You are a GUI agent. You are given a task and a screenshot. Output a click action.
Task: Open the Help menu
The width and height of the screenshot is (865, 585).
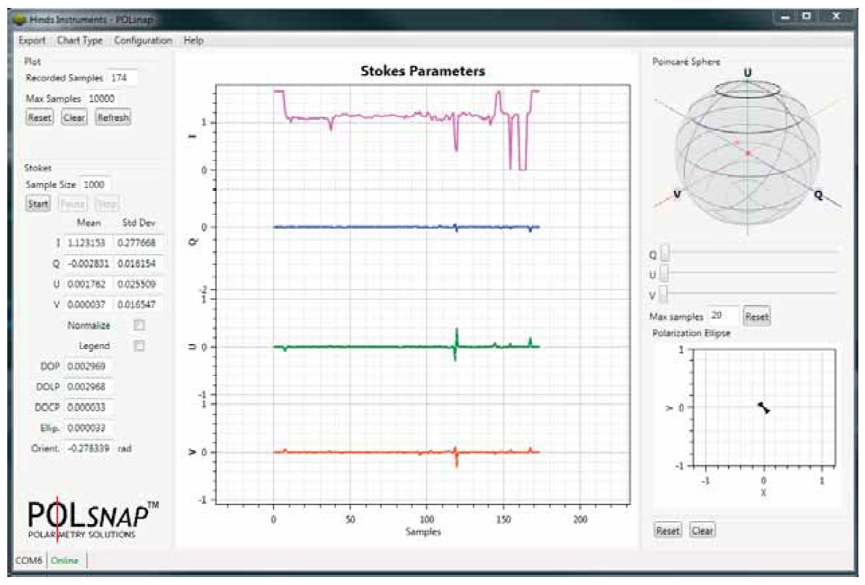coord(194,41)
